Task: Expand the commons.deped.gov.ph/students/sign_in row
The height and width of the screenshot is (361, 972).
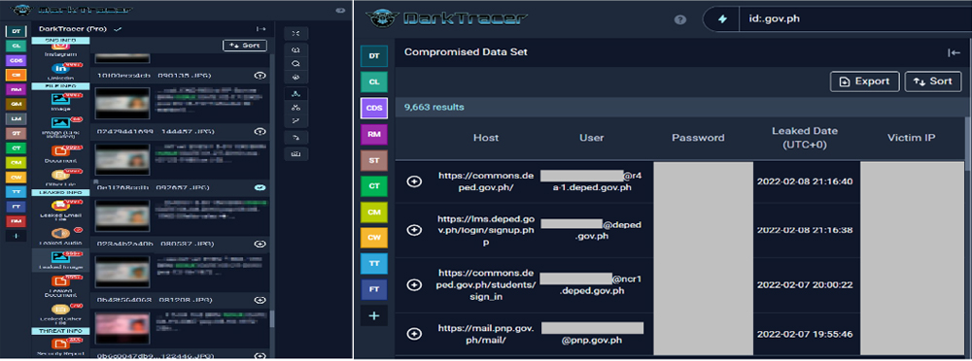Action: pos(414,284)
